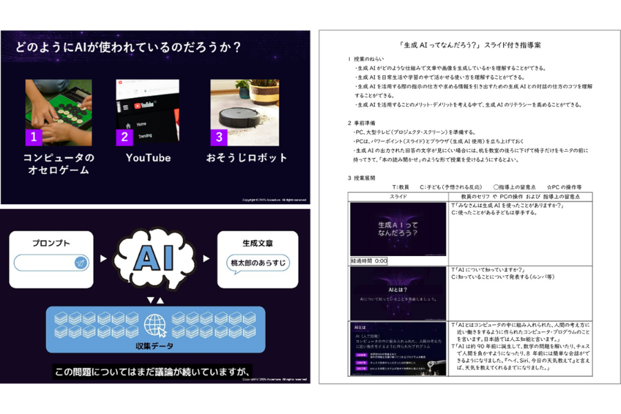Screen dimensions: 621x414
Task: Click the arrow between AI and 生成文章
Action: pyautogui.click(x=206, y=258)
